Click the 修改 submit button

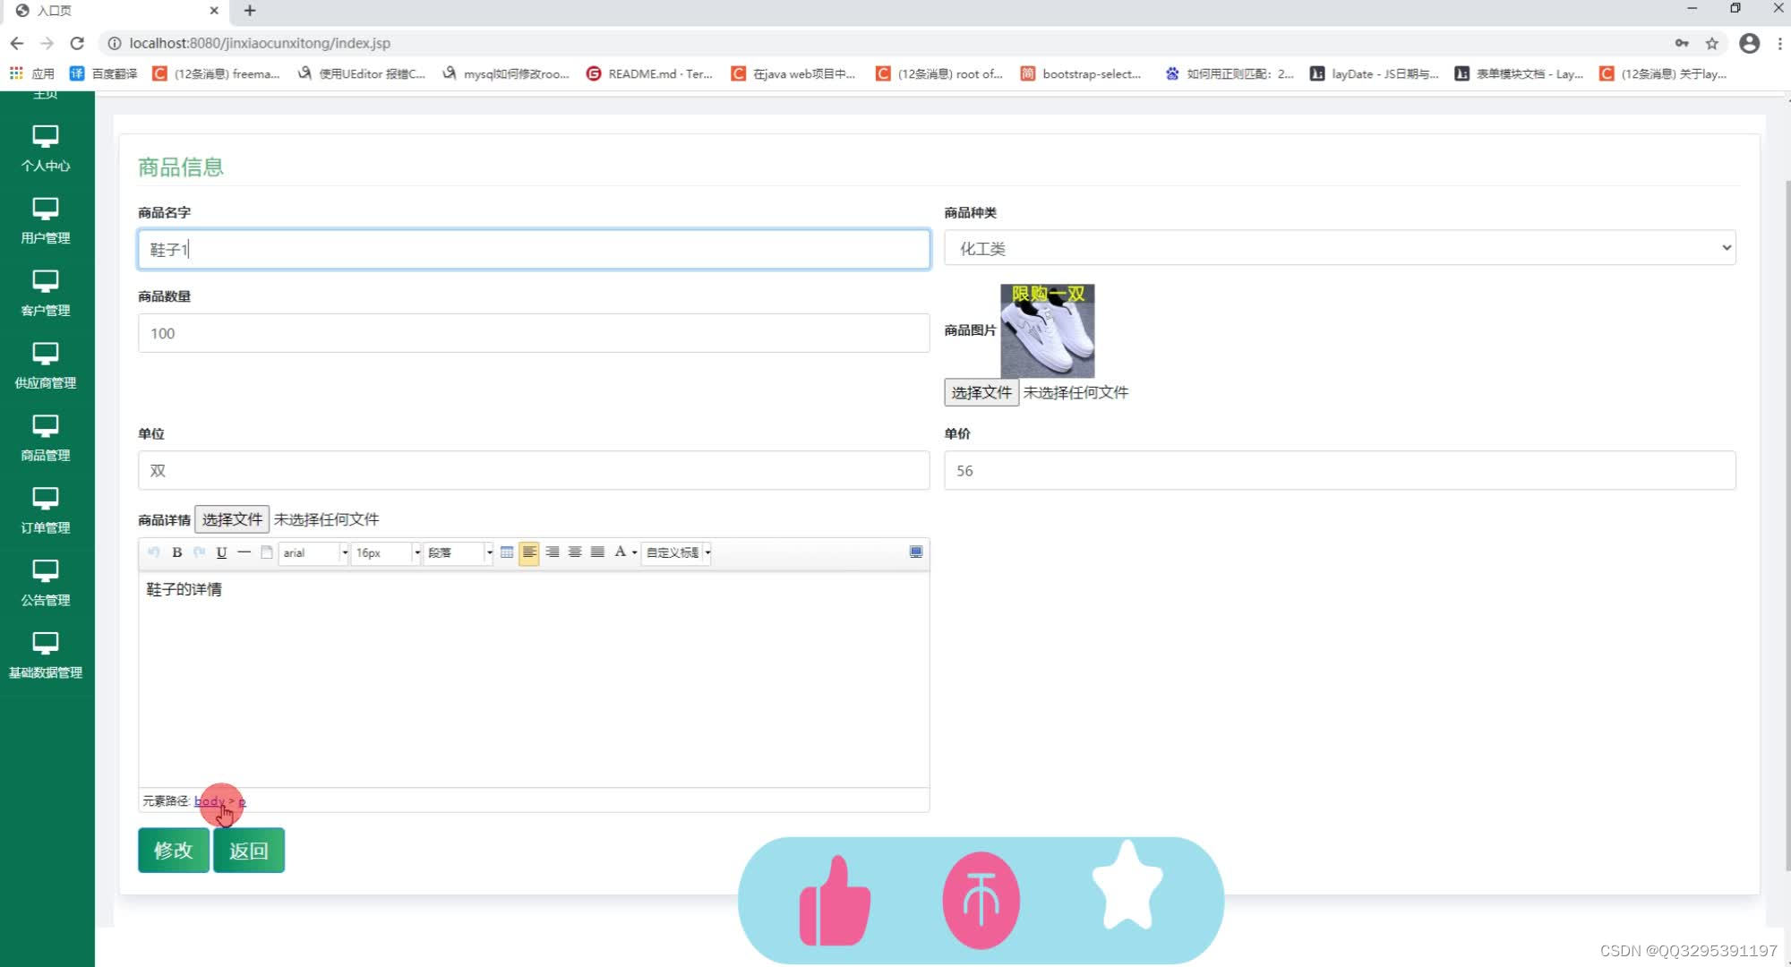coord(174,850)
